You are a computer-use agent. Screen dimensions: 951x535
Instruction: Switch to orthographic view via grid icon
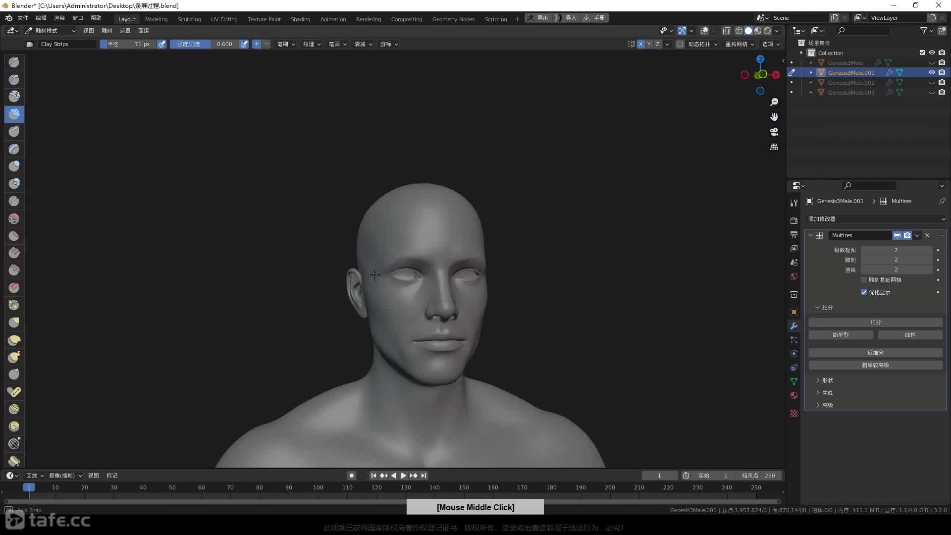[774, 147]
